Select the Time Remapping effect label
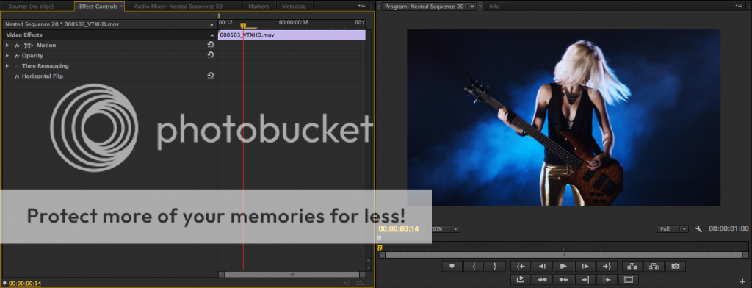Image resolution: width=752 pixels, height=288 pixels. click(x=45, y=66)
